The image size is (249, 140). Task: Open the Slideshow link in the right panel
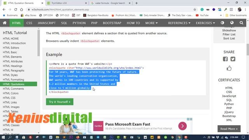[x=229, y=30]
